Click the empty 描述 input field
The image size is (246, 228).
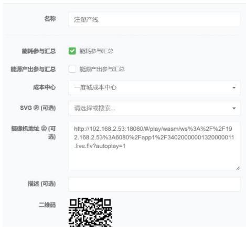[x=154, y=184]
